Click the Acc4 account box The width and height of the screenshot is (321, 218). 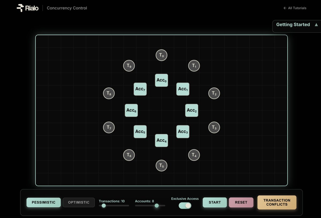(162, 141)
